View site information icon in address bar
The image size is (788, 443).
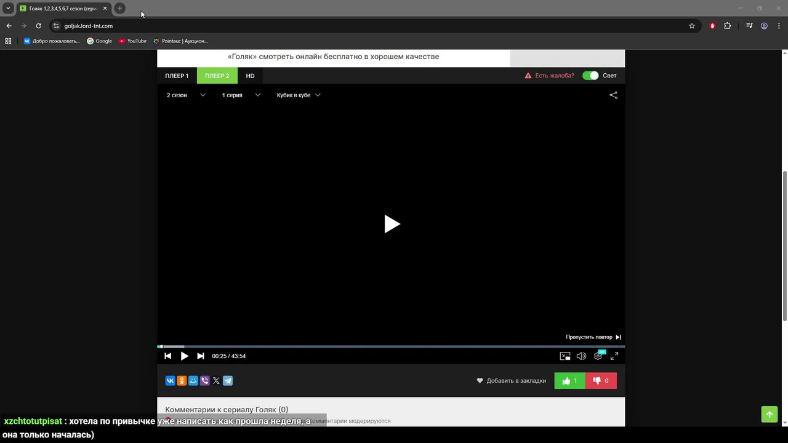point(56,26)
